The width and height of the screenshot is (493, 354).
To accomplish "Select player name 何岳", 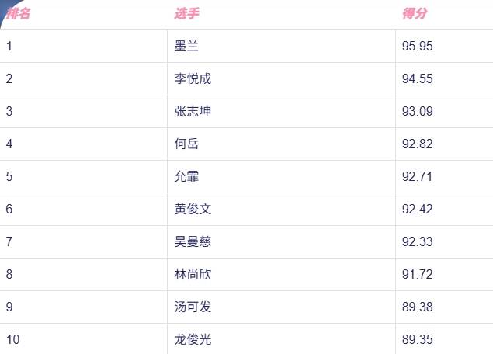I will pos(186,144).
